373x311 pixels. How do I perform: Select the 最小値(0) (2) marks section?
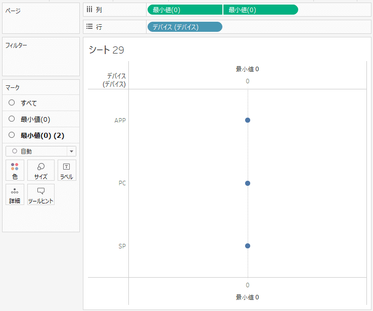[x=41, y=135]
